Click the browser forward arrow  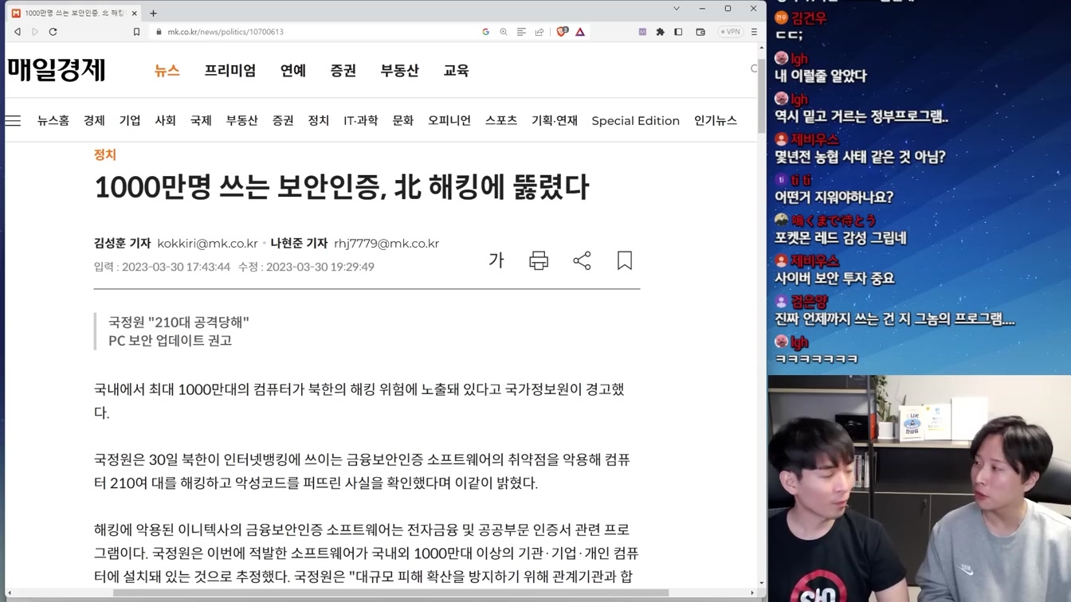tap(35, 32)
